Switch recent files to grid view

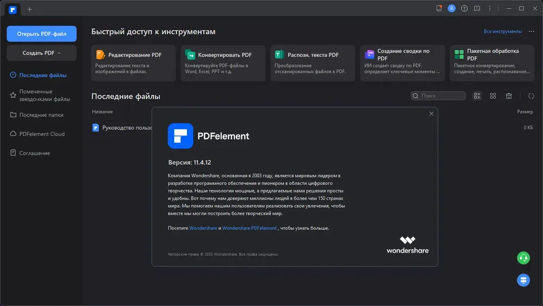(x=493, y=96)
